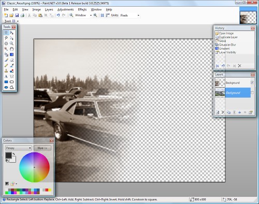Click the Print toolbar icon
The height and width of the screenshot is (204, 259).
22,15
